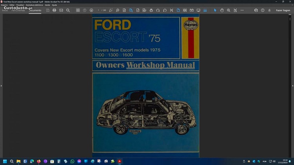The width and height of the screenshot is (294, 165).
Task: Toggle single page view mode
Action: point(178,10)
